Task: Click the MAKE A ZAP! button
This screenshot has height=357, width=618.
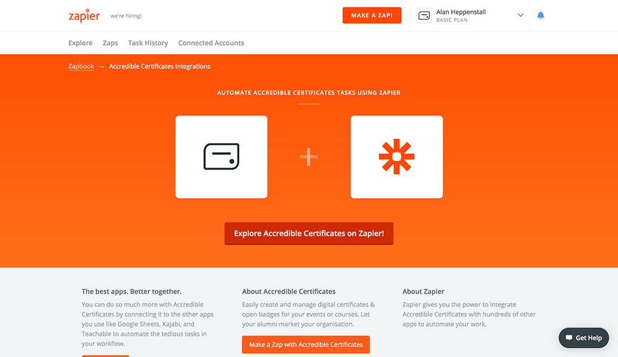Action: tap(371, 15)
